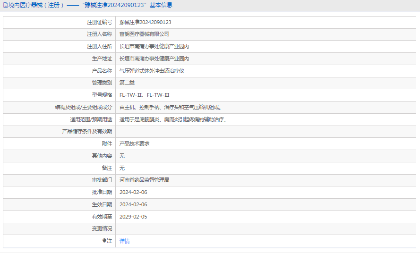Click the 注册人名称 label
Screen dimensions: 420x253
[99, 34]
